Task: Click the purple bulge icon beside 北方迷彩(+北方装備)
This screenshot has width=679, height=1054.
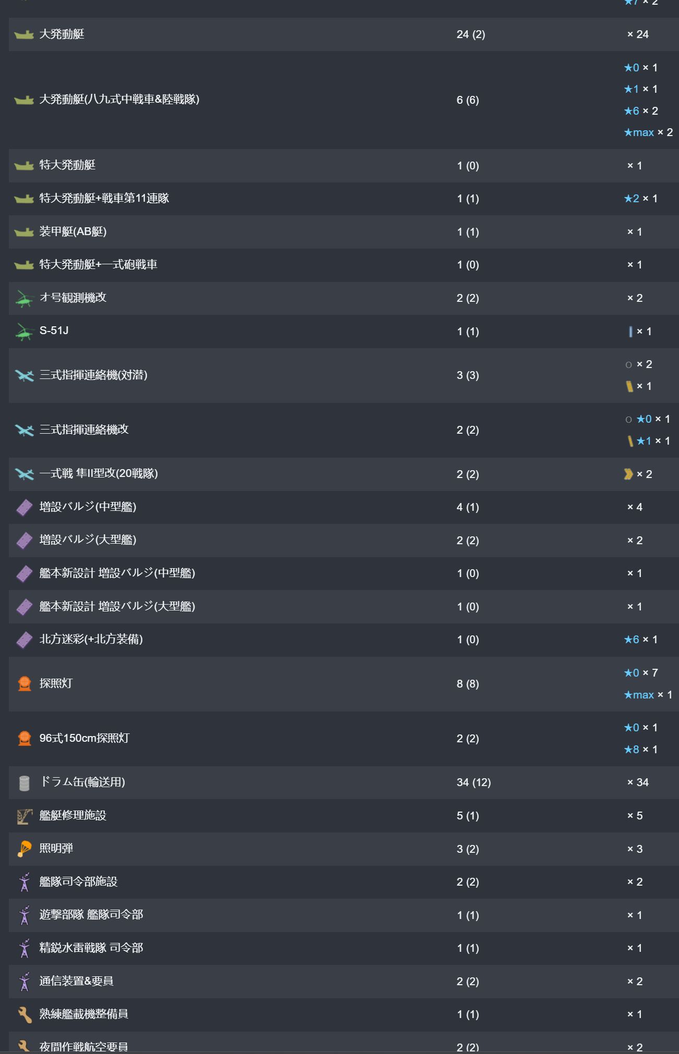Action: tap(24, 640)
